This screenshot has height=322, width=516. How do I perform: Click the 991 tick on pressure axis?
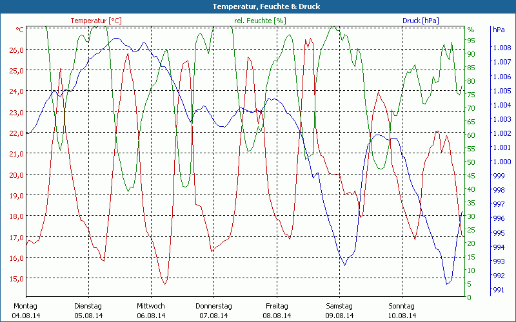point(499,290)
